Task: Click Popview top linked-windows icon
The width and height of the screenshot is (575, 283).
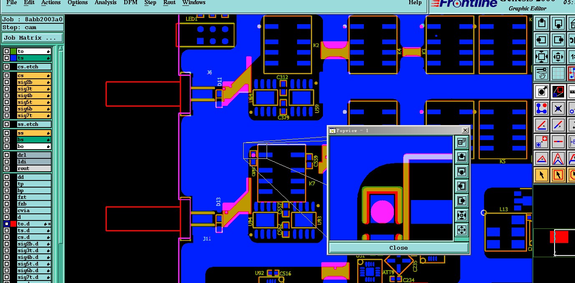Action: click(x=462, y=142)
